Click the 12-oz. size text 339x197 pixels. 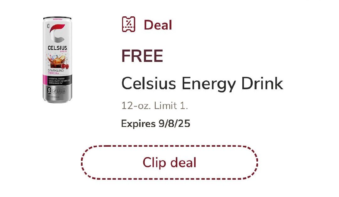click(136, 106)
